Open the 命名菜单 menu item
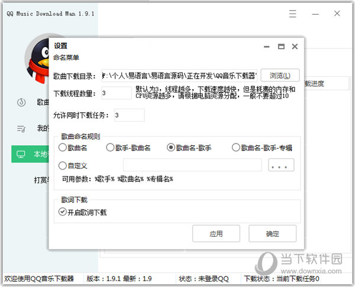This screenshot has width=355, height=287. point(66,57)
